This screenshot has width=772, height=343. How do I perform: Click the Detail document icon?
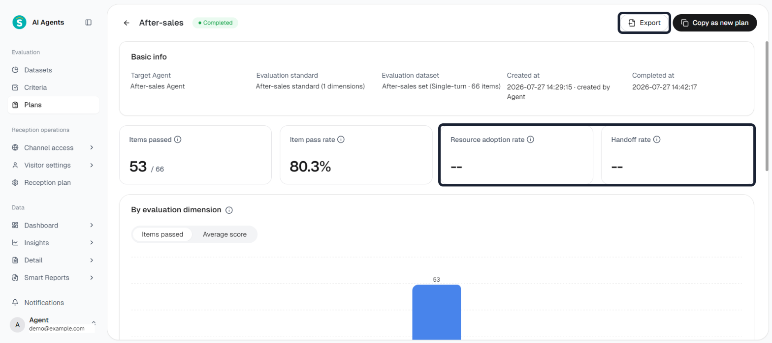pyautogui.click(x=15, y=260)
